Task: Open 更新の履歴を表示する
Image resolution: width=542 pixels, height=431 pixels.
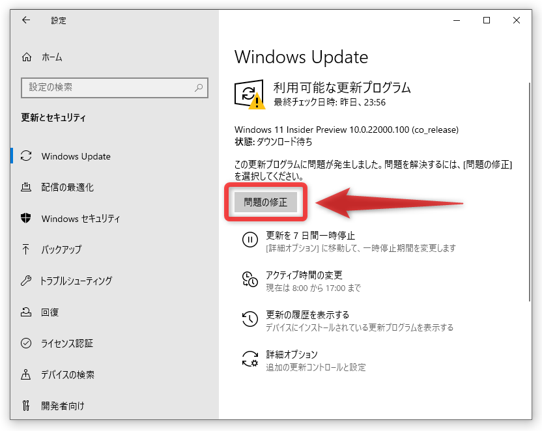Action: point(307,314)
